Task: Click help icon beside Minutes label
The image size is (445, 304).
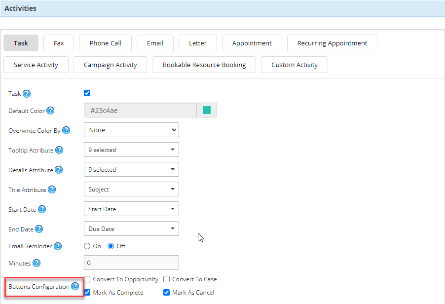Action: (36, 263)
